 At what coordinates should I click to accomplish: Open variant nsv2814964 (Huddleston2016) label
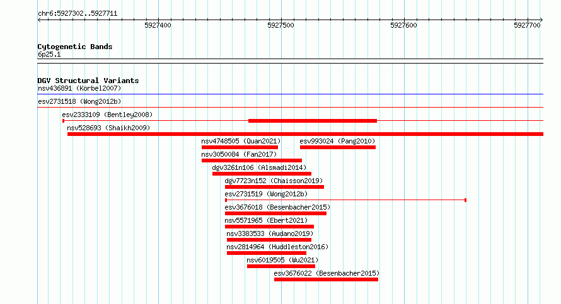(277, 247)
